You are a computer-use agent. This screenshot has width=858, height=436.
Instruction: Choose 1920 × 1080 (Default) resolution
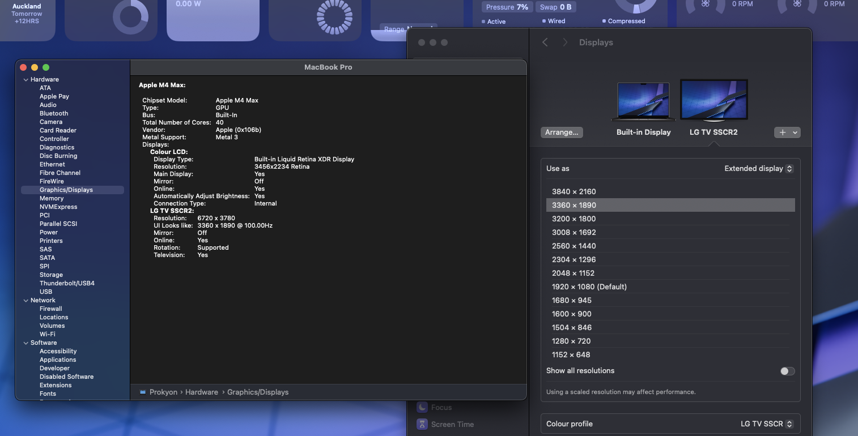pyautogui.click(x=670, y=287)
